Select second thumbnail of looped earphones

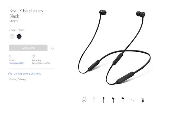[x=94, y=100]
